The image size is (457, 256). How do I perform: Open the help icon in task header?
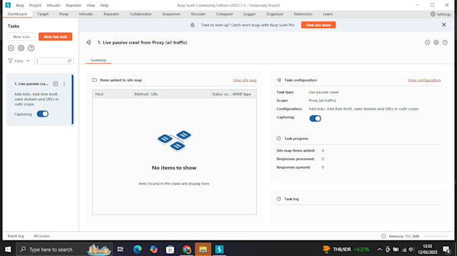(445, 42)
